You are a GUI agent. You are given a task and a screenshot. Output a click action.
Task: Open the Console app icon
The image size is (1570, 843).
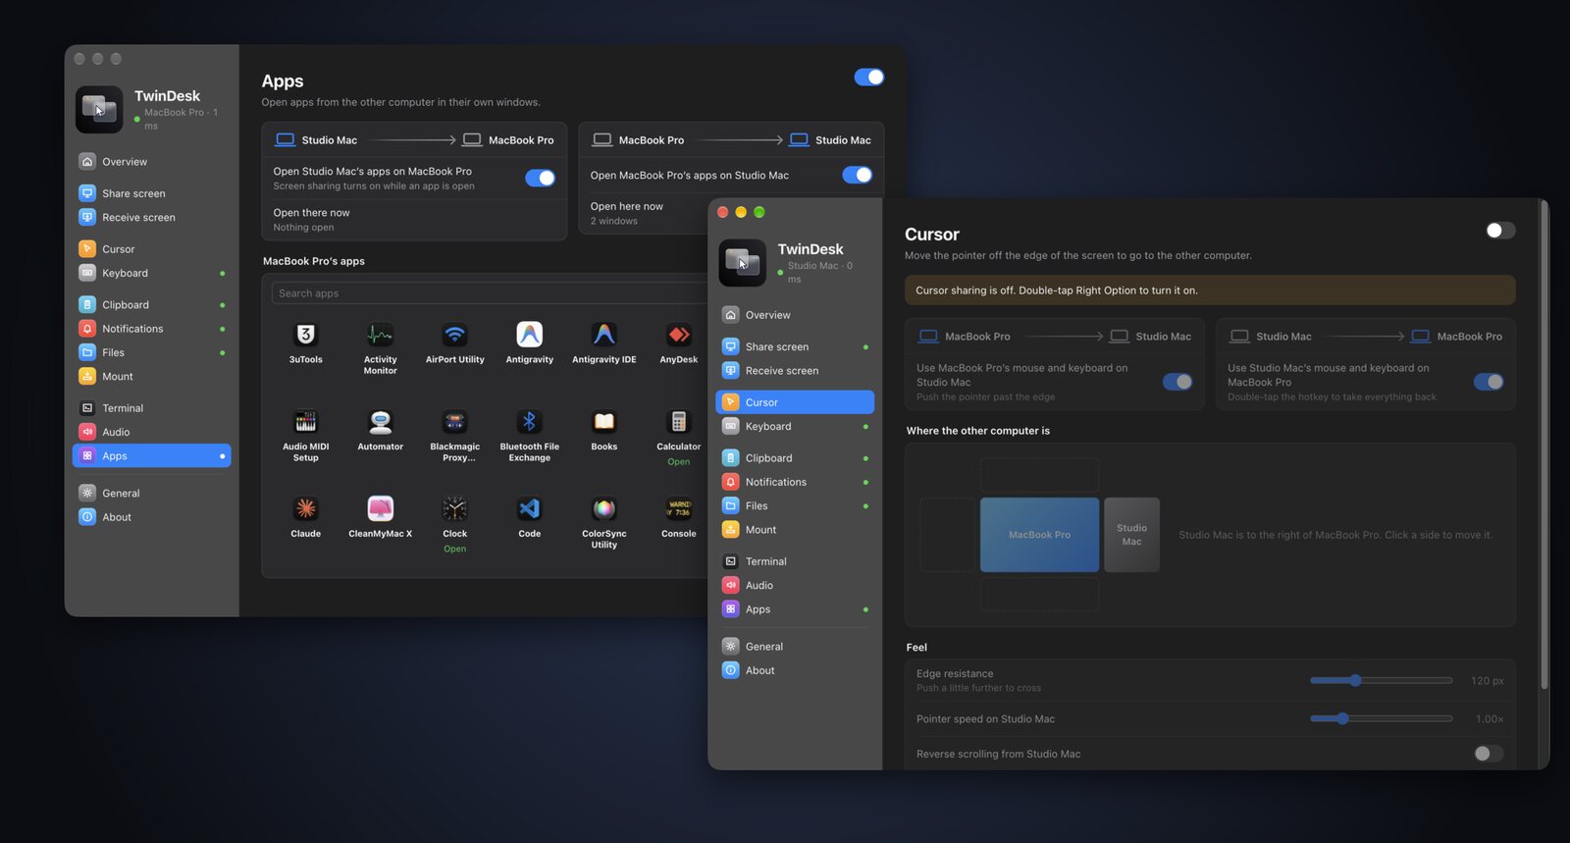678,508
